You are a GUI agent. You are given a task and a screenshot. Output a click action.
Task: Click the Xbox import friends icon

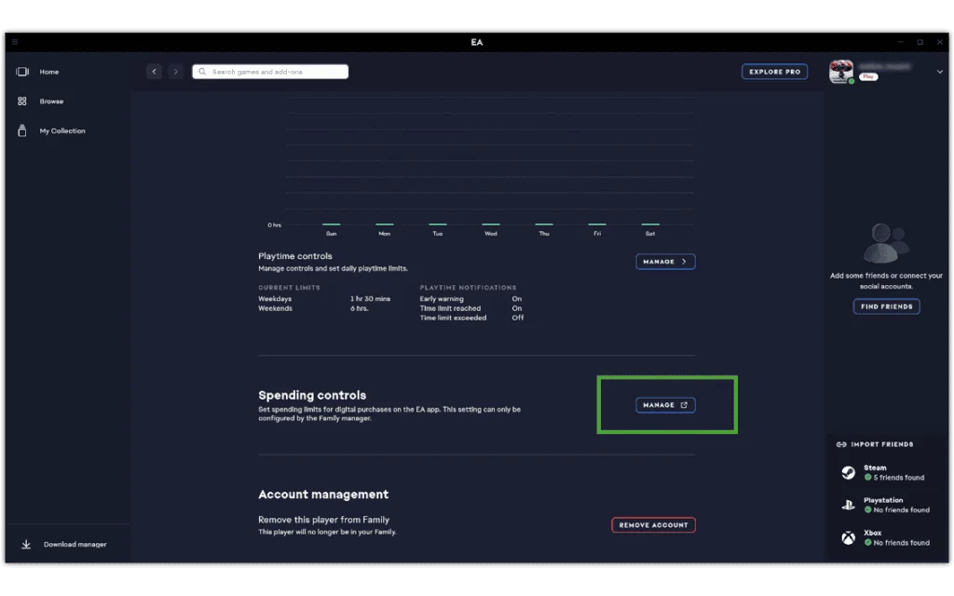click(x=849, y=537)
